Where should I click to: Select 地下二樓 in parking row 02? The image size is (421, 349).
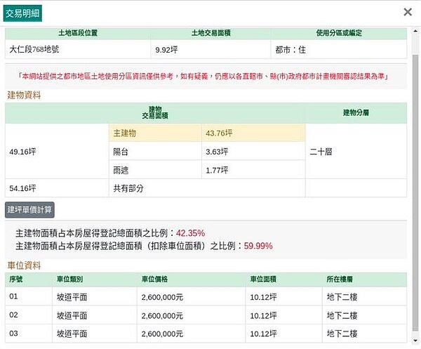coord(365,315)
